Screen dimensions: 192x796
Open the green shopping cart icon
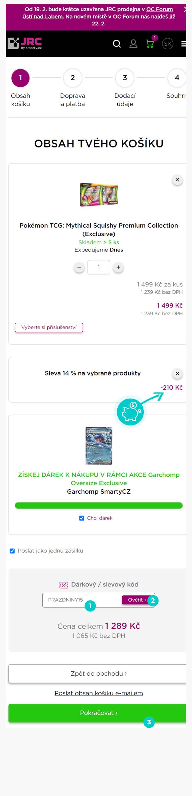150,44
